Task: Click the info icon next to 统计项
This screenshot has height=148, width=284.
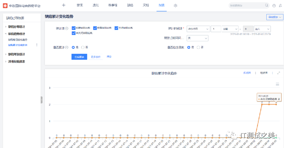Action: click(x=67, y=28)
